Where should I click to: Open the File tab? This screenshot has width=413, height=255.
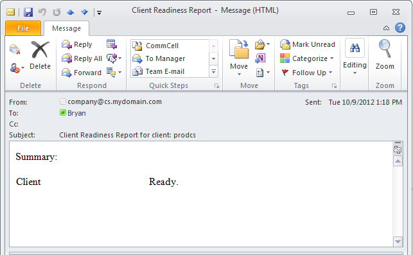pyautogui.click(x=23, y=28)
